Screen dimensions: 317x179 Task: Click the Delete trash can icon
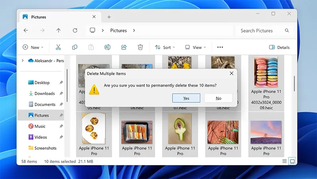[140, 47]
